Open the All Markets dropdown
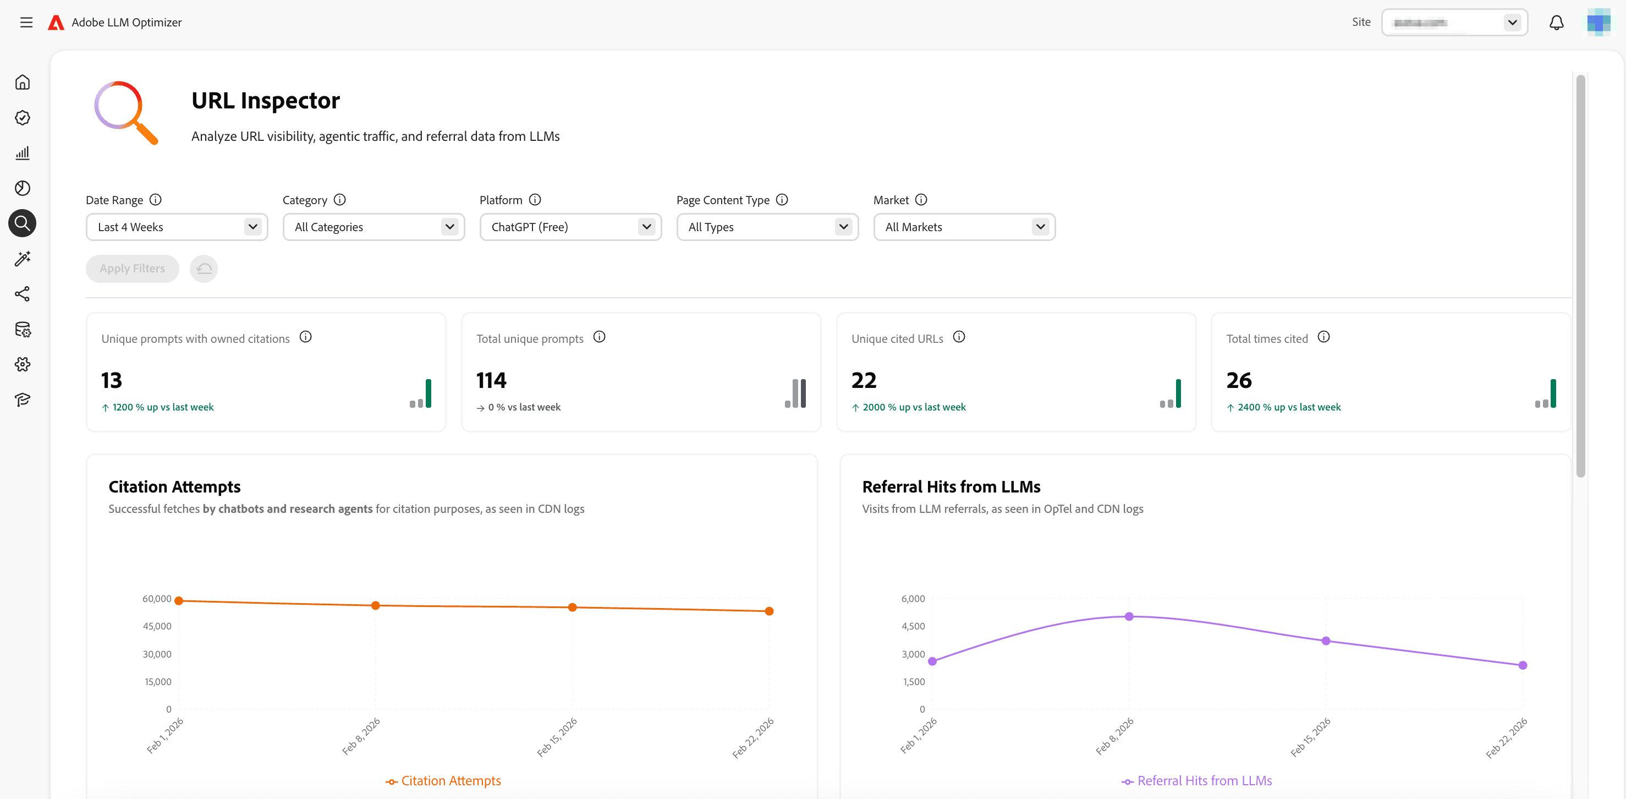 tap(964, 227)
